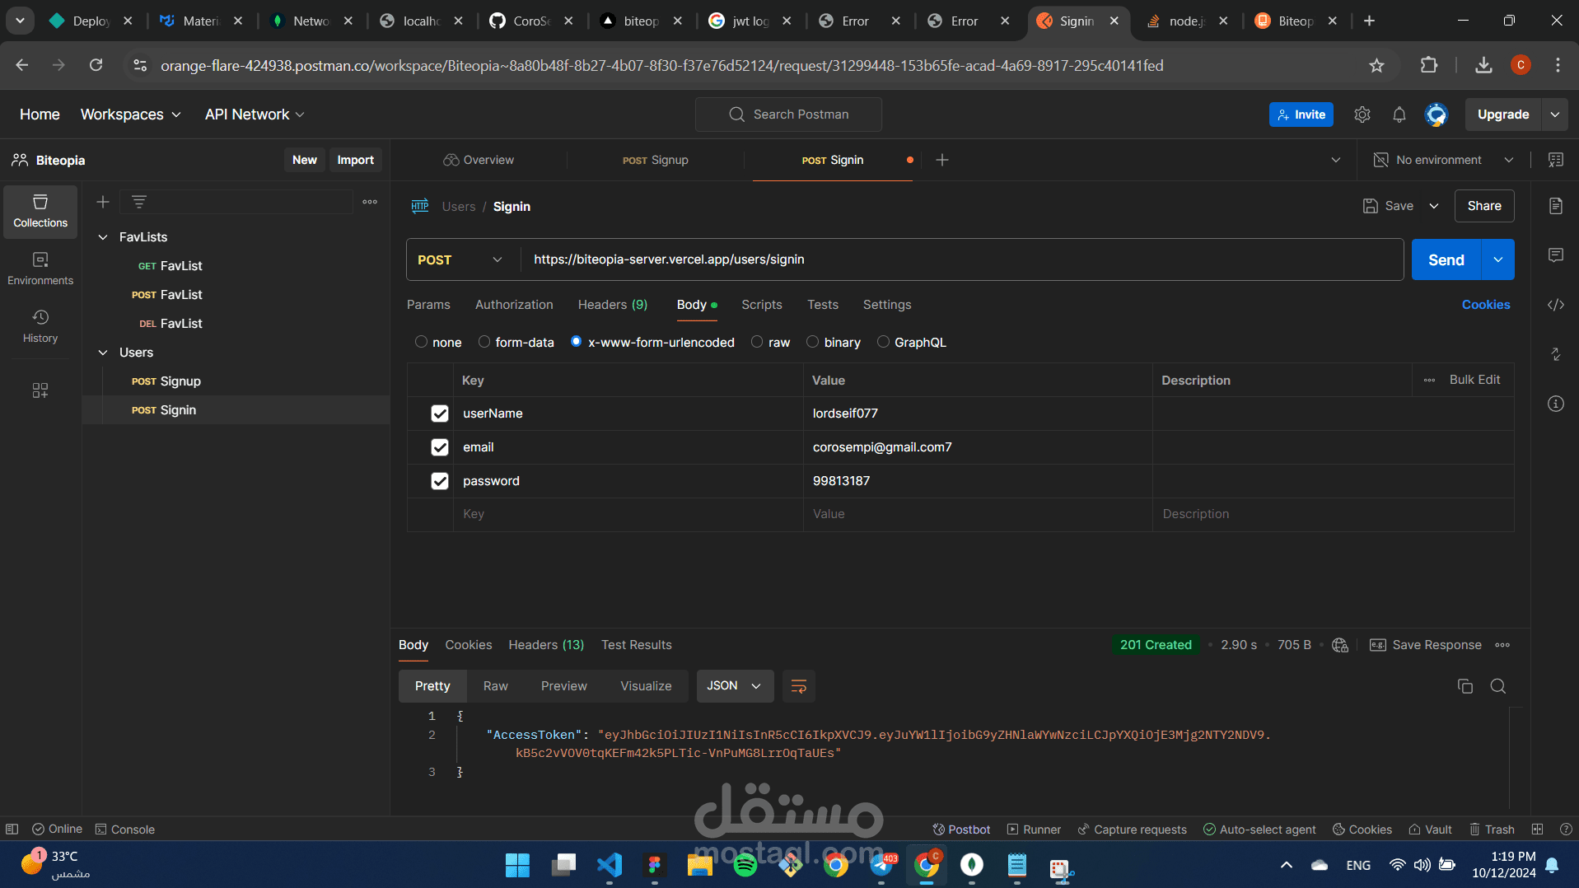The image size is (1579, 888).
Task: Open Postbot in the status bar
Action: pyautogui.click(x=961, y=830)
